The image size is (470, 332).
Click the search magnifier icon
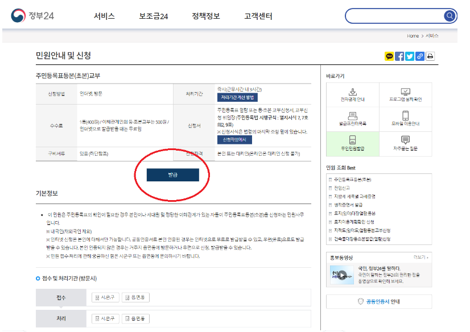(x=450, y=16)
